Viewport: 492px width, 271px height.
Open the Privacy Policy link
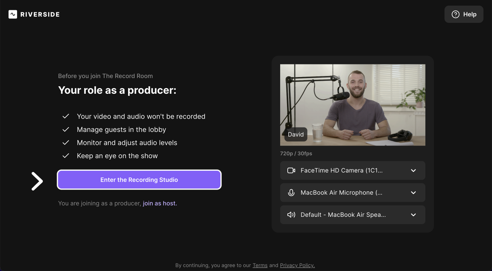click(297, 265)
